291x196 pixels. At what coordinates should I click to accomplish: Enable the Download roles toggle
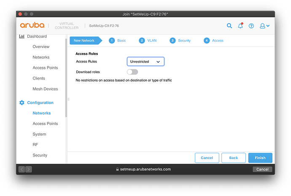132,72
